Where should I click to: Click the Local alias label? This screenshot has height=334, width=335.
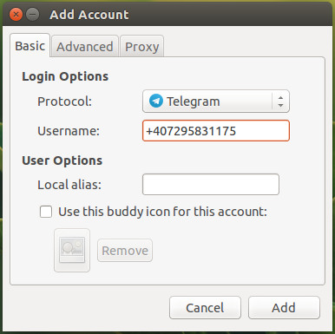point(69,185)
